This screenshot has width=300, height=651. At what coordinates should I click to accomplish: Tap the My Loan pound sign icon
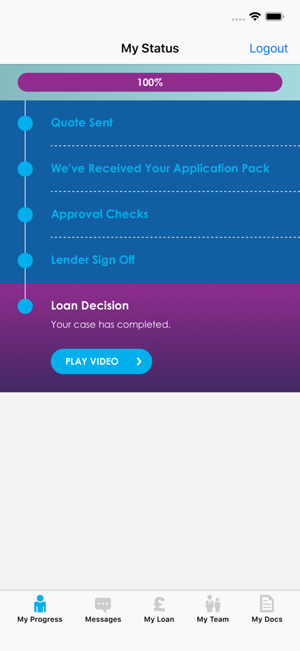[x=159, y=604]
